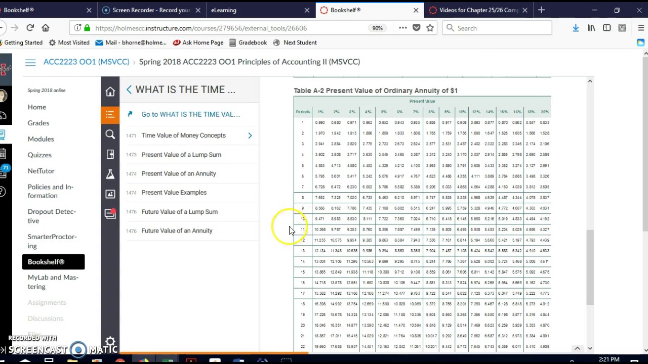Open the flask study tools icon

tap(110, 174)
